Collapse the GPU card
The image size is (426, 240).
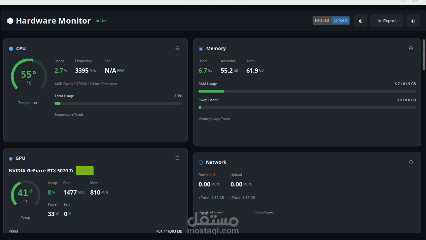pos(177,158)
